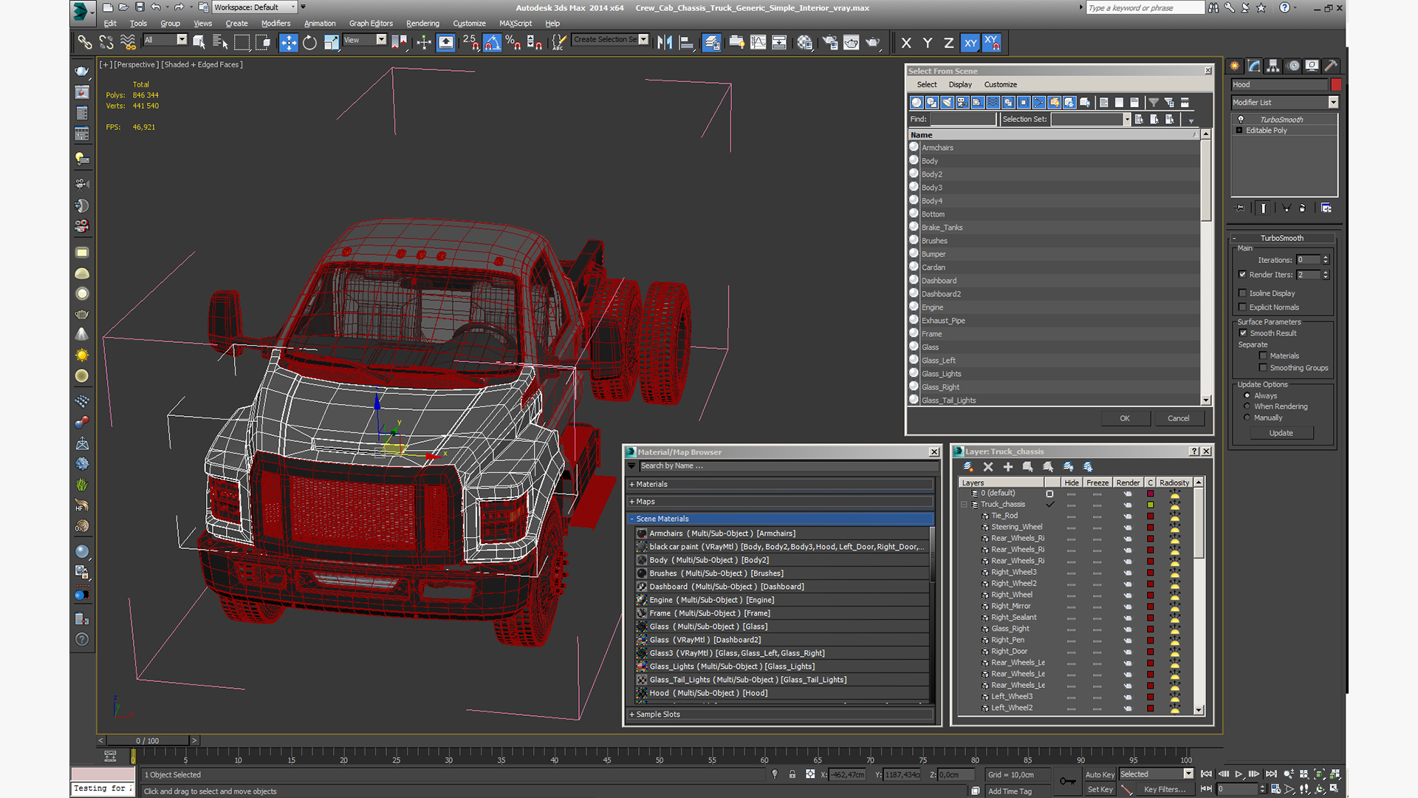1418x798 pixels.
Task: Open Curve Editor from main toolbar
Action: [758, 43]
